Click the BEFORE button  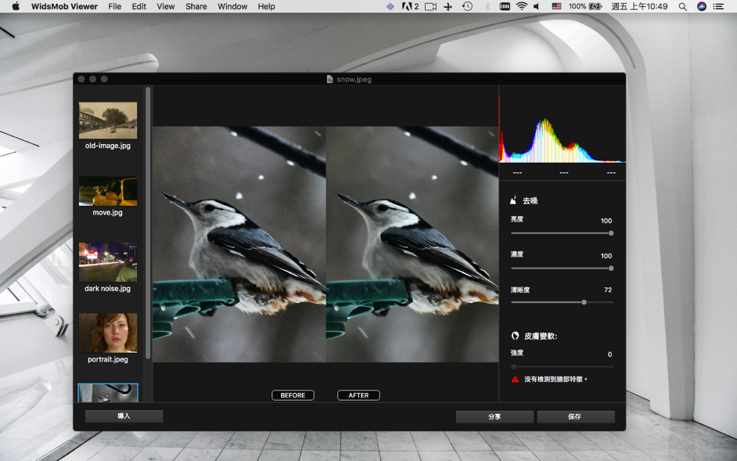(x=293, y=395)
